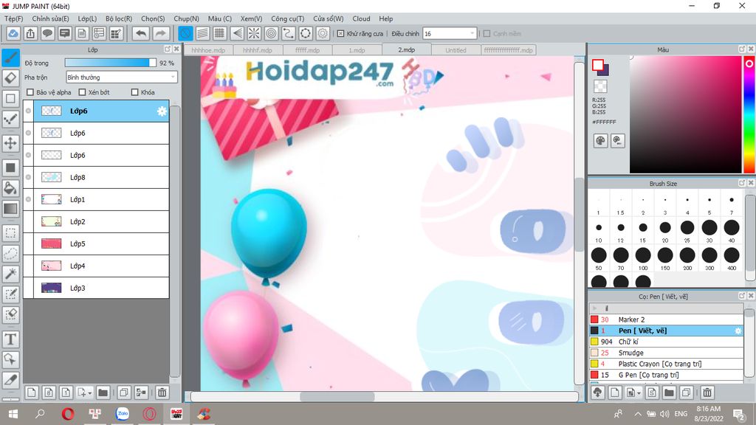Turn snap off with the first snap icon
This screenshot has height=425, width=756.
(185, 33)
